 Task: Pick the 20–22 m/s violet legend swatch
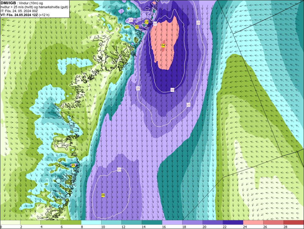tap(213, 222)
